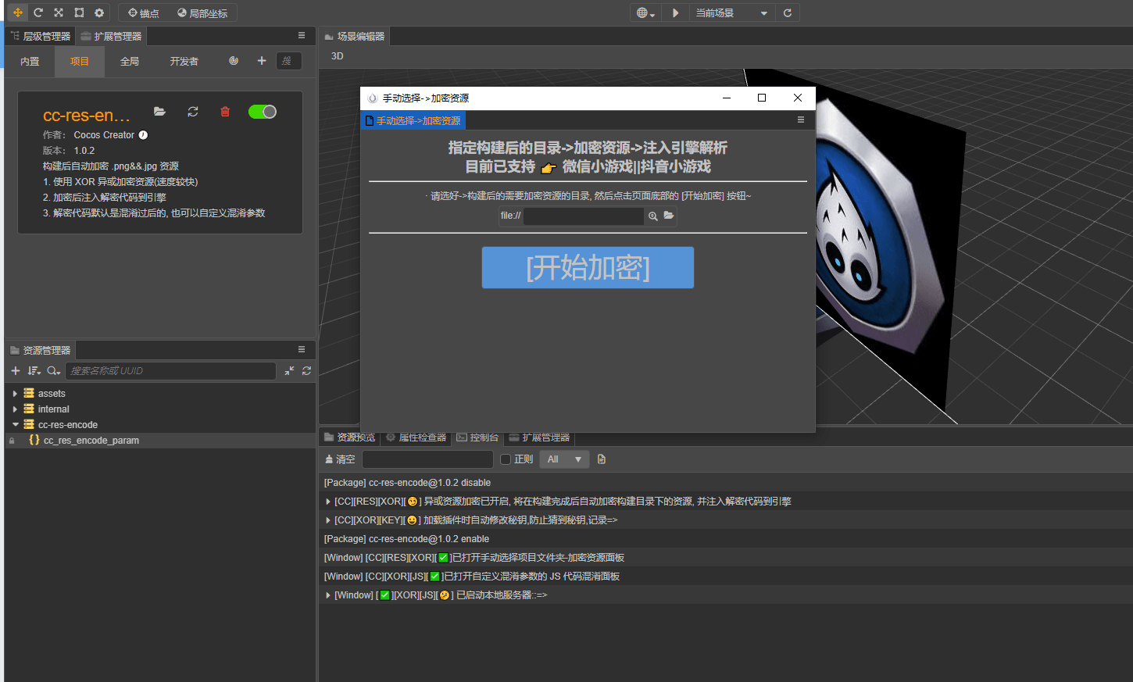The height and width of the screenshot is (682, 1133).
Task: Open the globe preview platform dropdown
Action: click(x=645, y=12)
